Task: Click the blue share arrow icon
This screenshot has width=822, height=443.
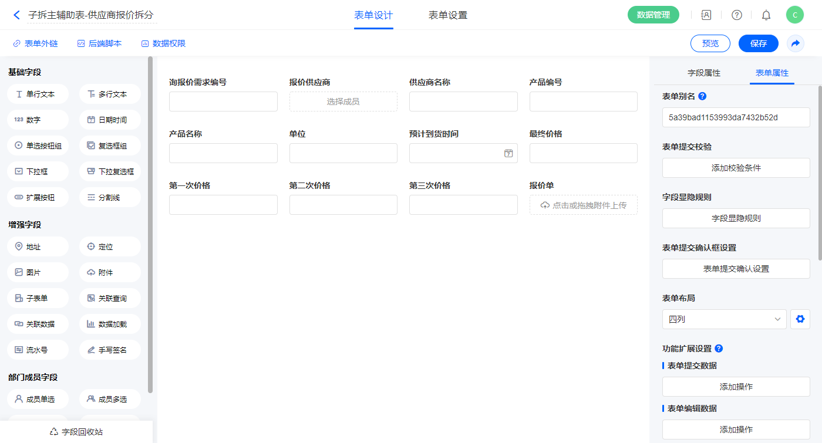Action: coord(795,43)
